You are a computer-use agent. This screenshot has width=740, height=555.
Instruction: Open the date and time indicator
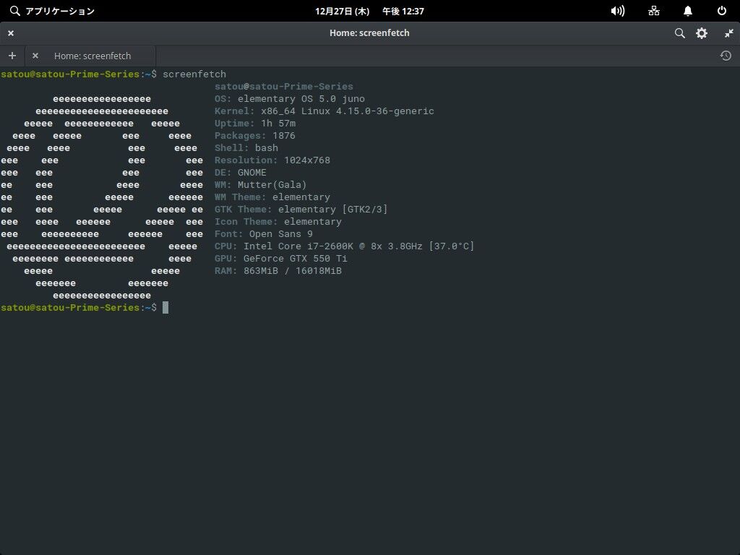point(369,11)
